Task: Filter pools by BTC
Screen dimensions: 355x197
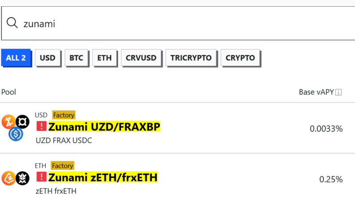Action: [76, 58]
